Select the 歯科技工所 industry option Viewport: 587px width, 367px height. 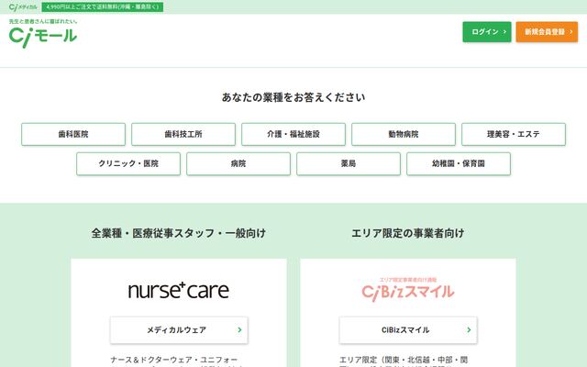(x=183, y=134)
